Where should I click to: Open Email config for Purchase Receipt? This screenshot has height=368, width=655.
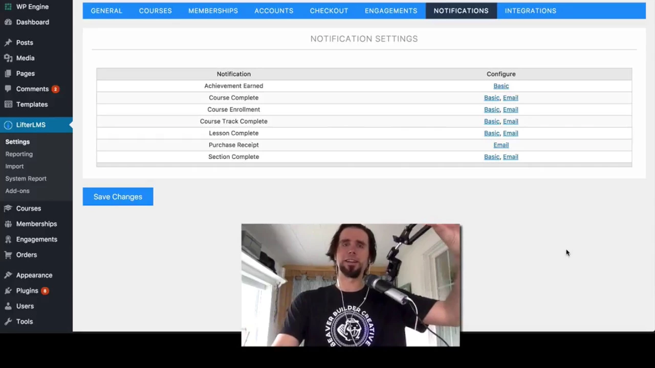click(x=501, y=145)
